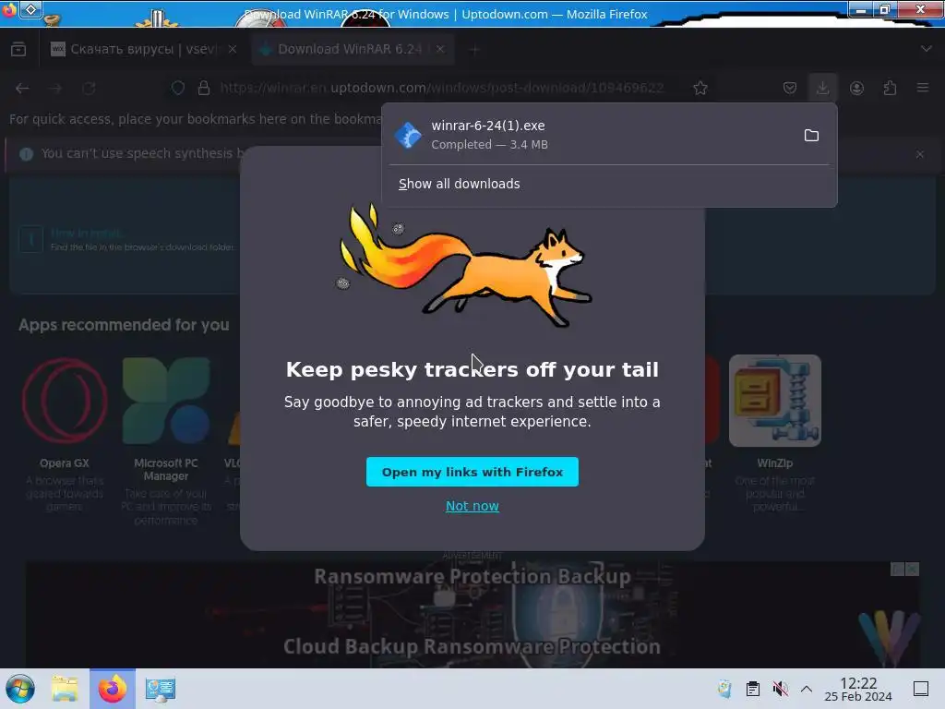Open the file explorer taskbar icon

pos(65,689)
